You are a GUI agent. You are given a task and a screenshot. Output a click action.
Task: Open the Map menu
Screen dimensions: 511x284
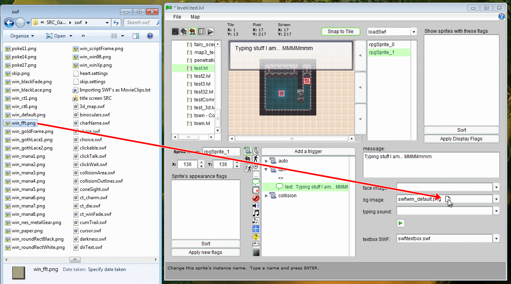[x=195, y=17]
